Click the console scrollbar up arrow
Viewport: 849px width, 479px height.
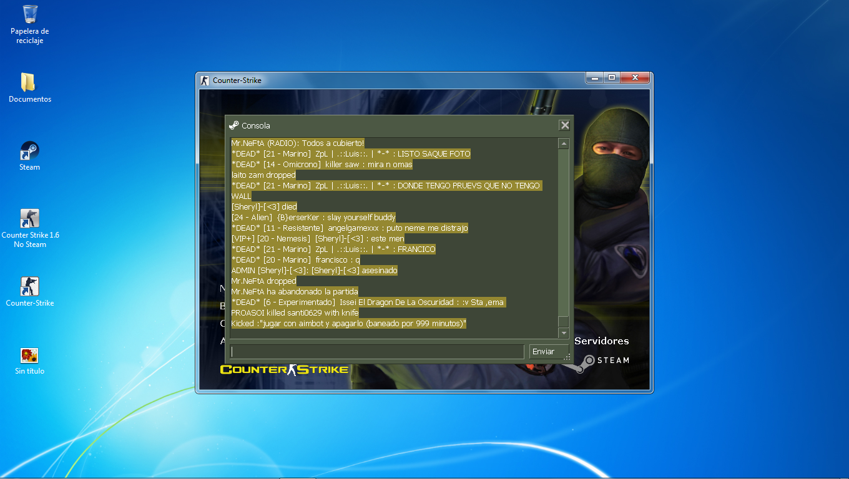564,143
